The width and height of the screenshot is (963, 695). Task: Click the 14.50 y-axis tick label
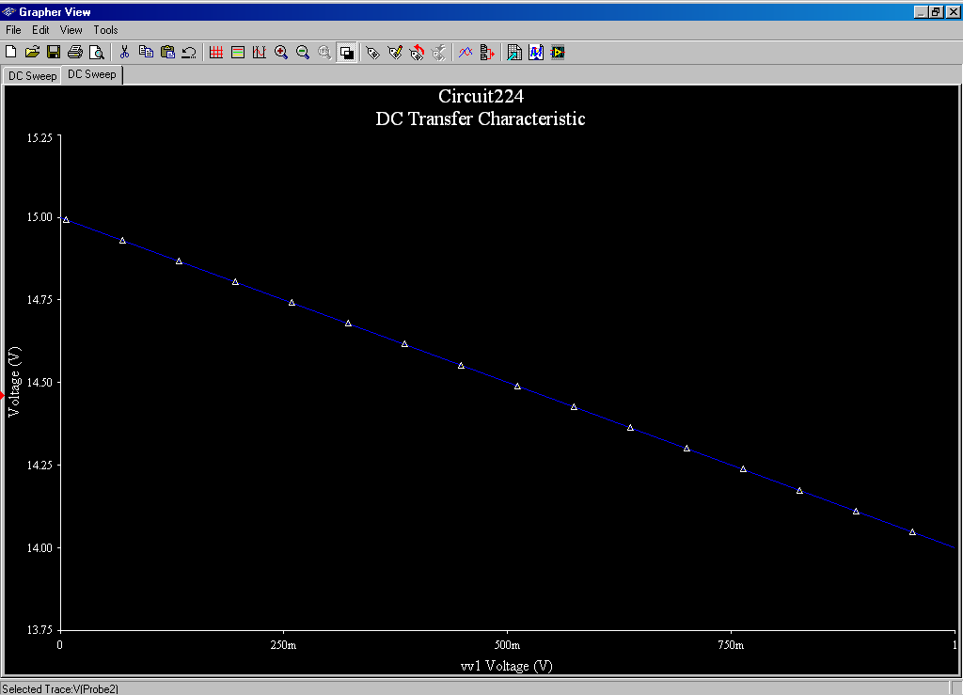click(39, 383)
